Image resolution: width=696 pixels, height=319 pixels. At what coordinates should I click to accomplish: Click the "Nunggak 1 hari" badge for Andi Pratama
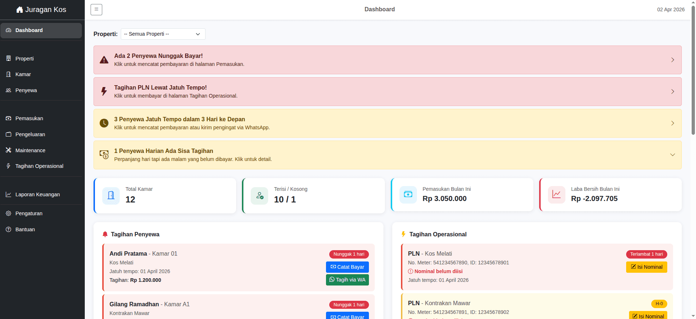[x=349, y=254]
